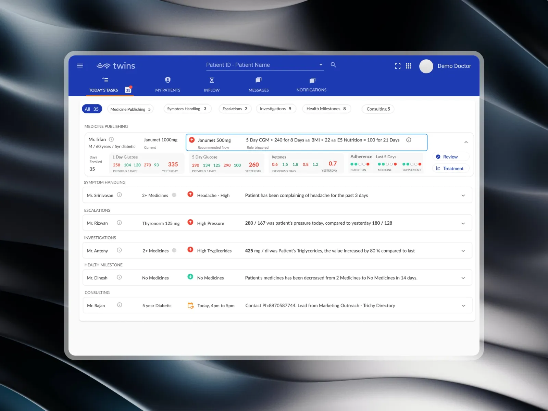Click the red alert icon for High Pressure

[x=190, y=222]
